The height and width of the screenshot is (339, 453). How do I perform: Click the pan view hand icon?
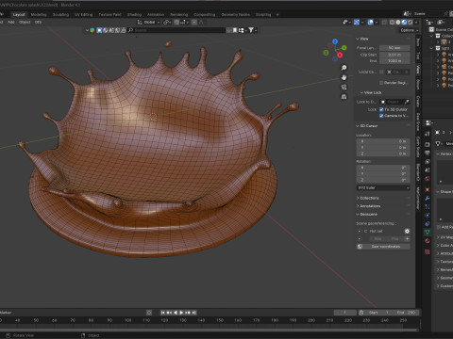click(x=344, y=77)
